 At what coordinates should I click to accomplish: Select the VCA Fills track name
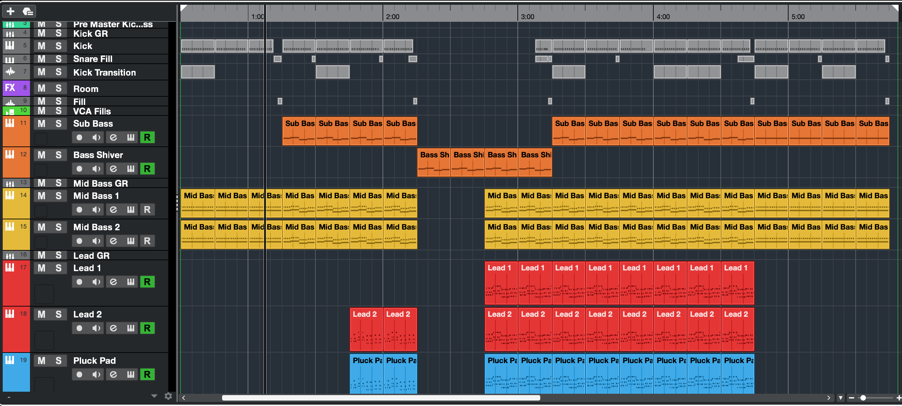pyautogui.click(x=92, y=111)
